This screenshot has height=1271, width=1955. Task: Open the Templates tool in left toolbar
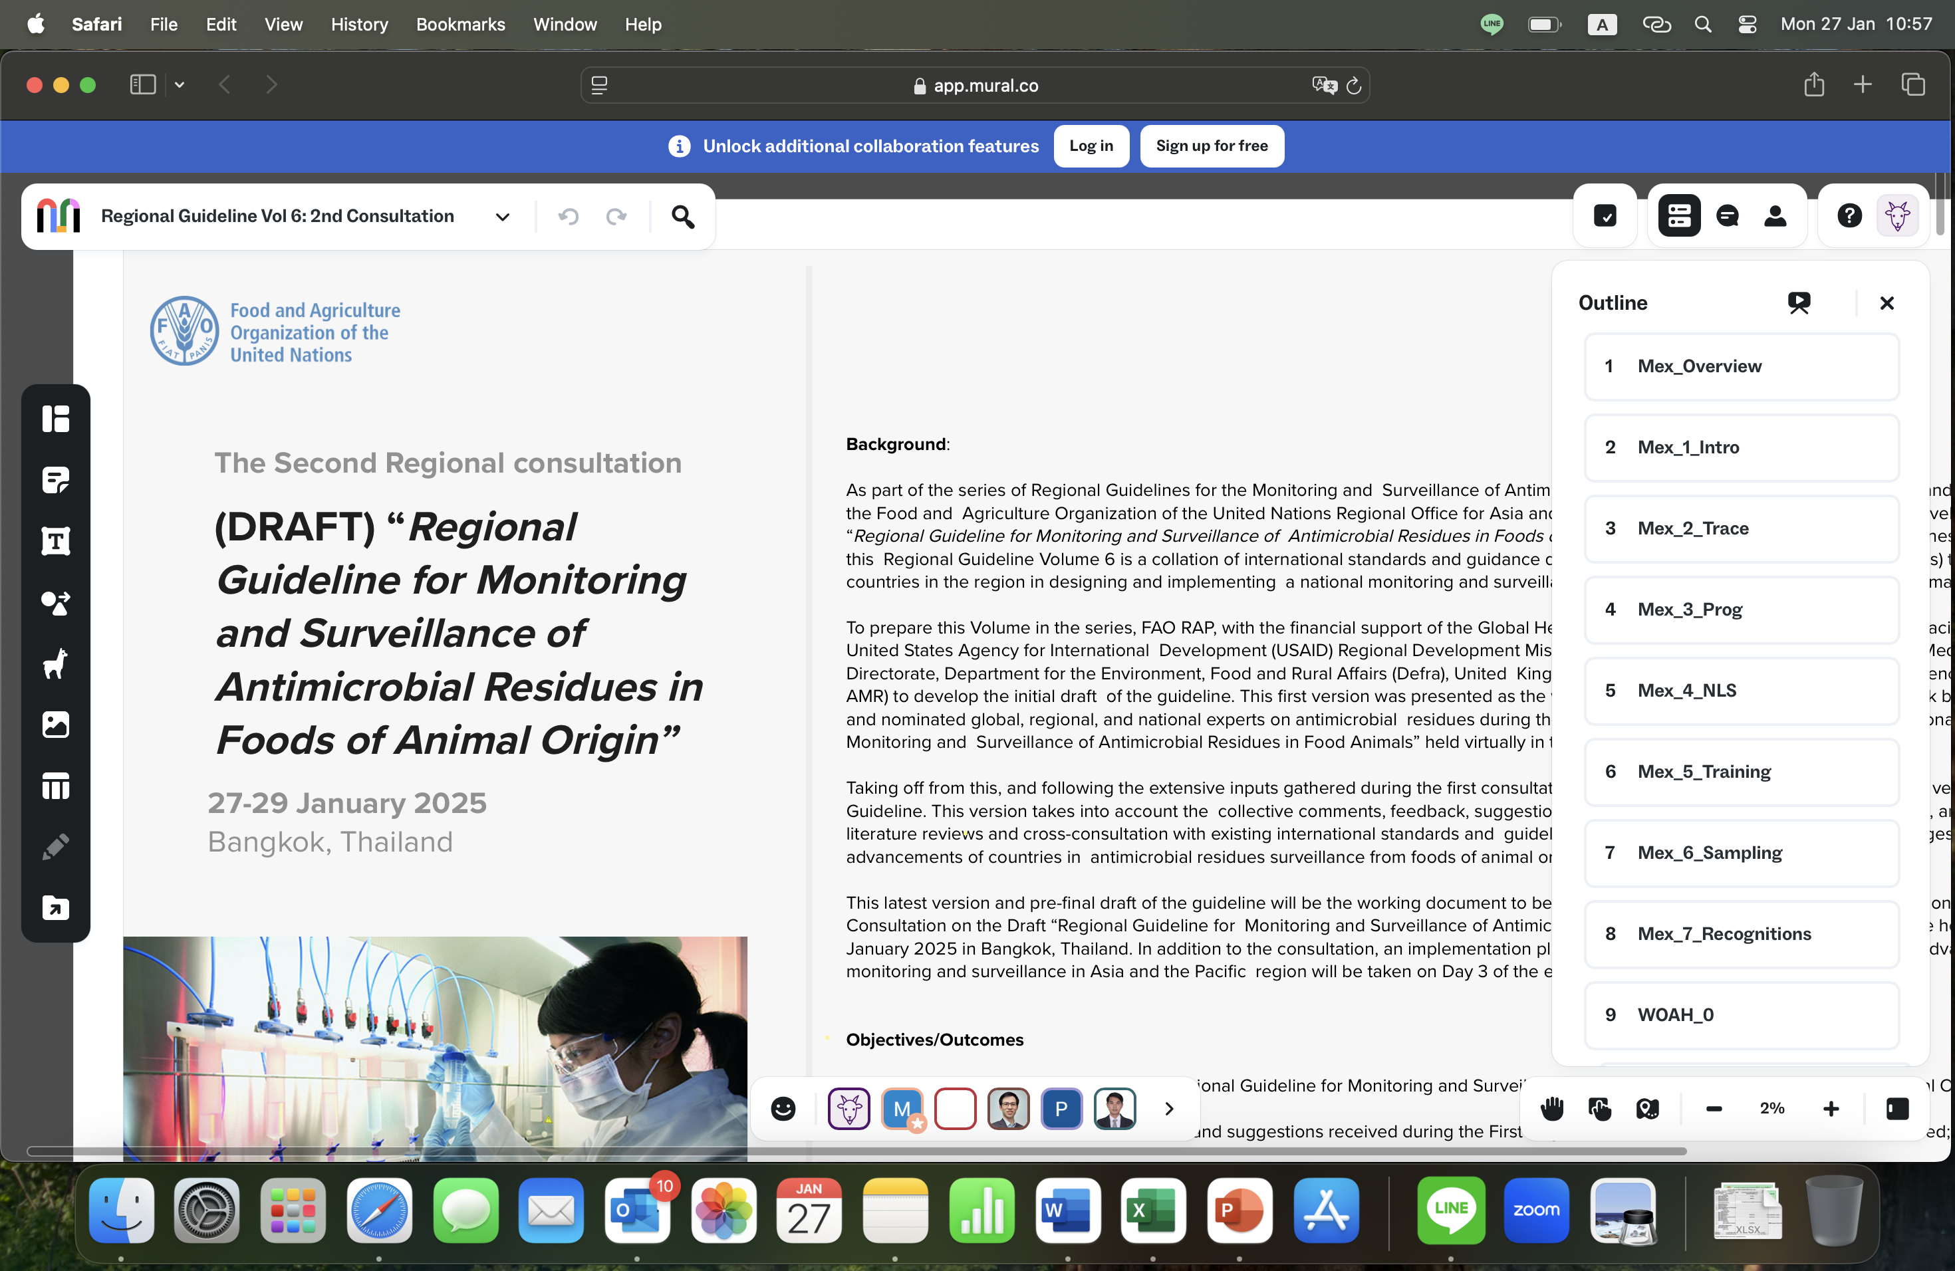pos(55,419)
